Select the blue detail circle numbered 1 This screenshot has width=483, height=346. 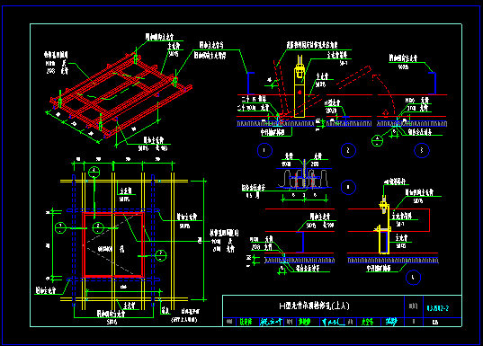264,150
